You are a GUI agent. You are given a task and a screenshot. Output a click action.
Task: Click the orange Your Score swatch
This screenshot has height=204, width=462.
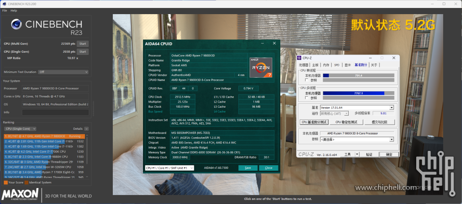6,182
